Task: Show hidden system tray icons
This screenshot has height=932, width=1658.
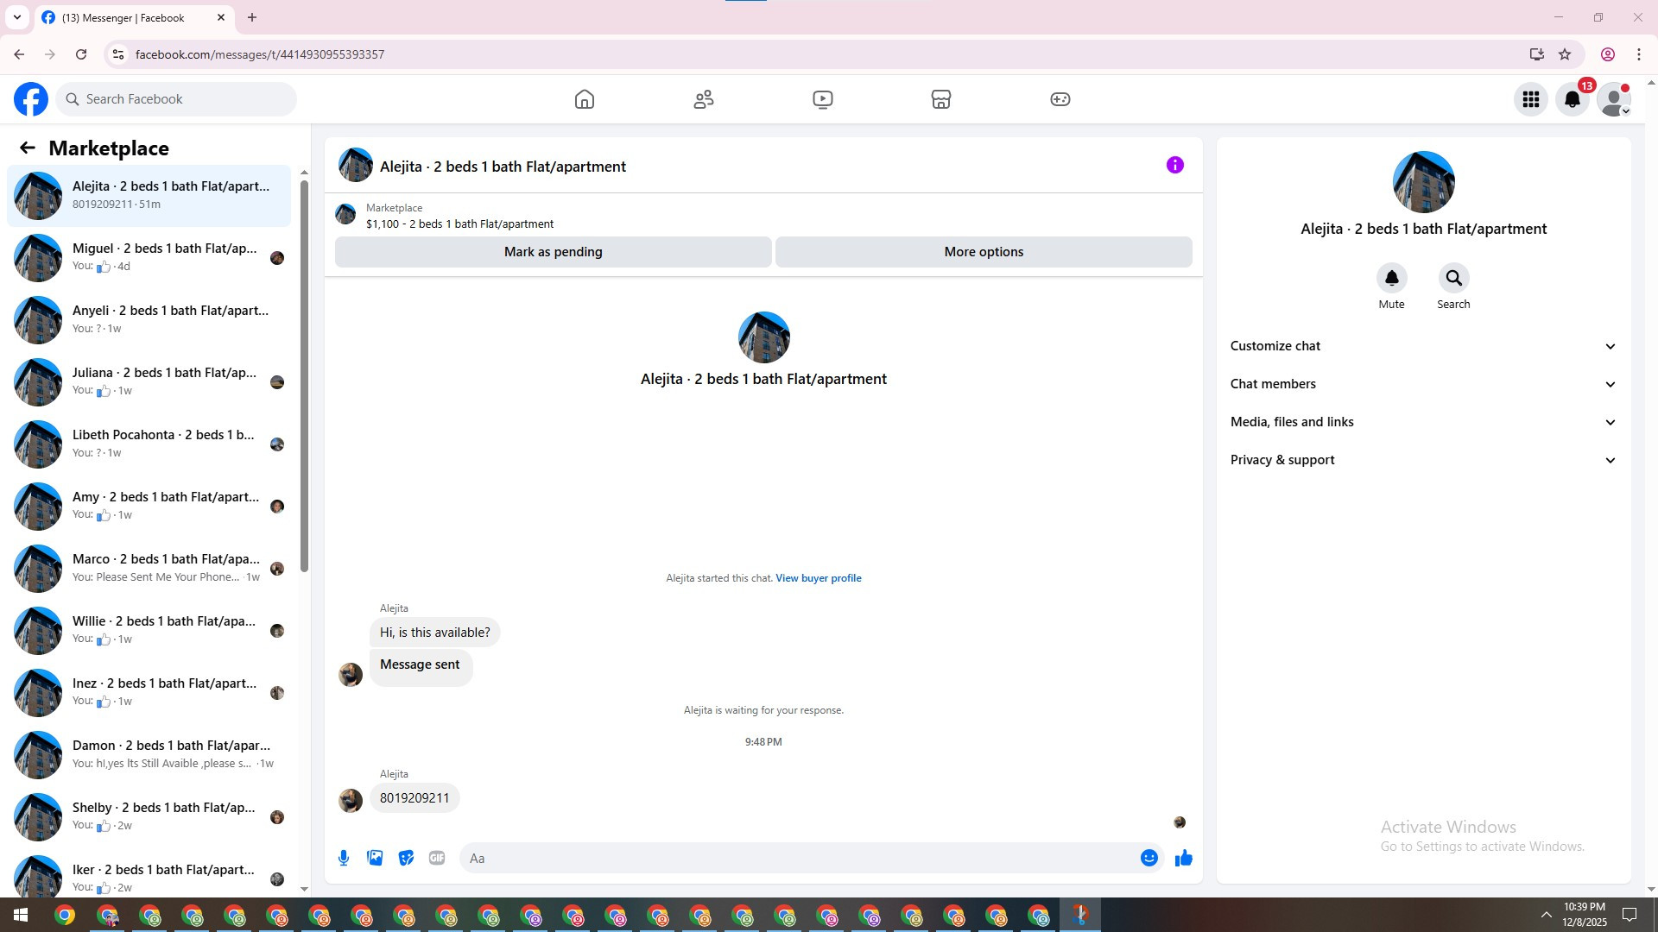Action: pyautogui.click(x=1546, y=915)
